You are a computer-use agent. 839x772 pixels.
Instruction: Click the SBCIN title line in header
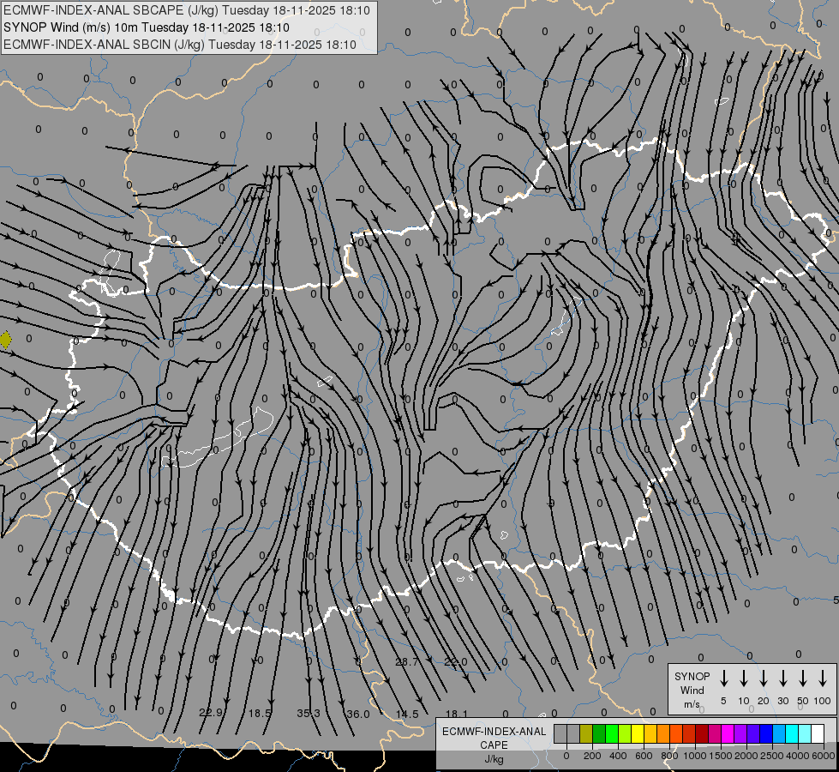click(x=180, y=45)
